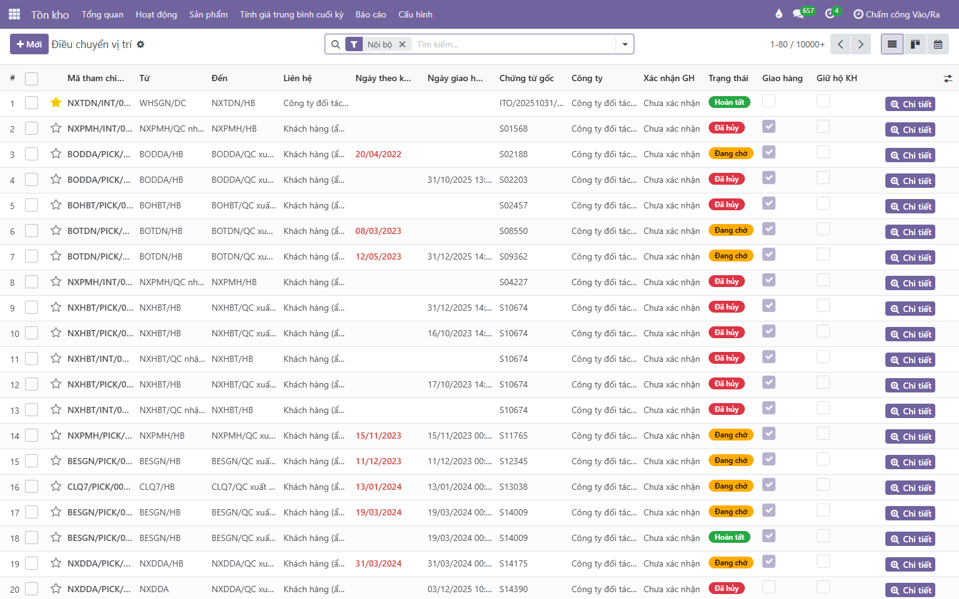Click the funnel filter icon in search

coord(353,44)
